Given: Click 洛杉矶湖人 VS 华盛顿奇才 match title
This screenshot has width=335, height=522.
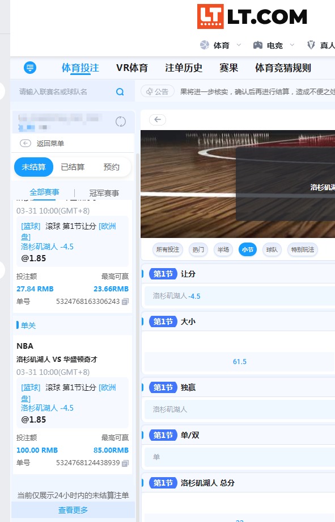Looking at the screenshot, I should [57, 359].
